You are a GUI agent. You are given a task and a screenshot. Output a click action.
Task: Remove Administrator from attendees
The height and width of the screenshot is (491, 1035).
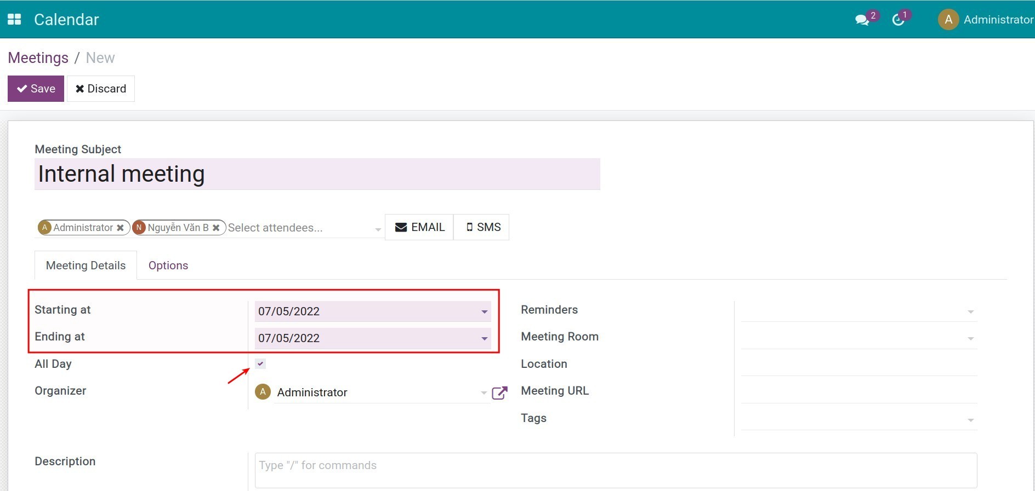click(x=120, y=228)
